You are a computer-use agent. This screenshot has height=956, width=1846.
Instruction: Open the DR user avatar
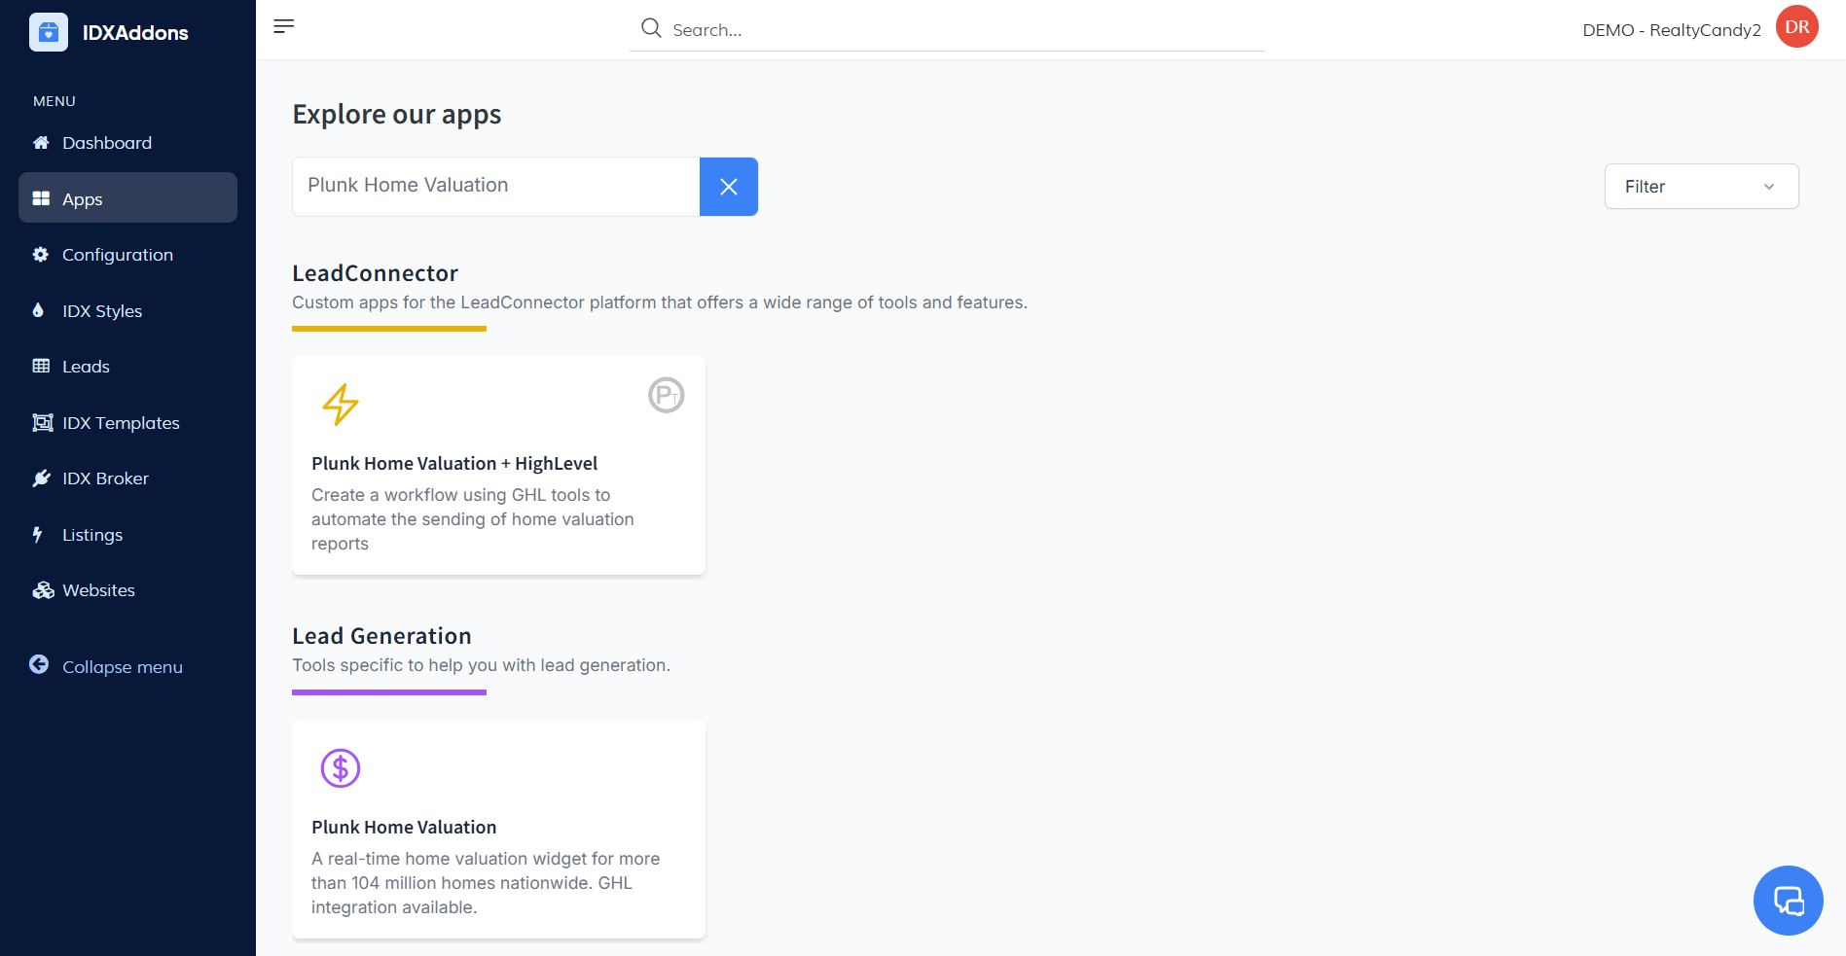click(x=1796, y=27)
